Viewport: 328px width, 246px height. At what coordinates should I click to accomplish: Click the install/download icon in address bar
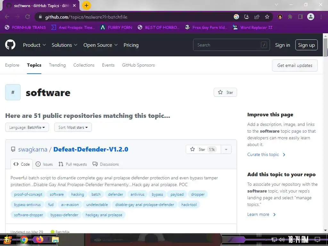[x=247, y=17]
